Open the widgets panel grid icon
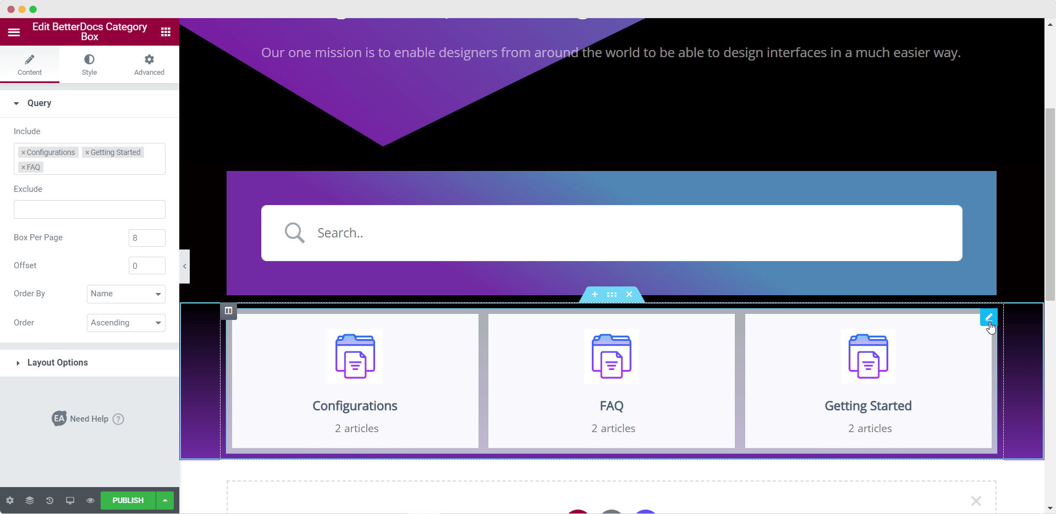The image size is (1056, 514). [x=166, y=32]
